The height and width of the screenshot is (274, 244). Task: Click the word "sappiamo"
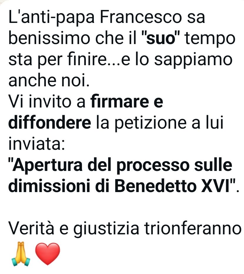193,60
